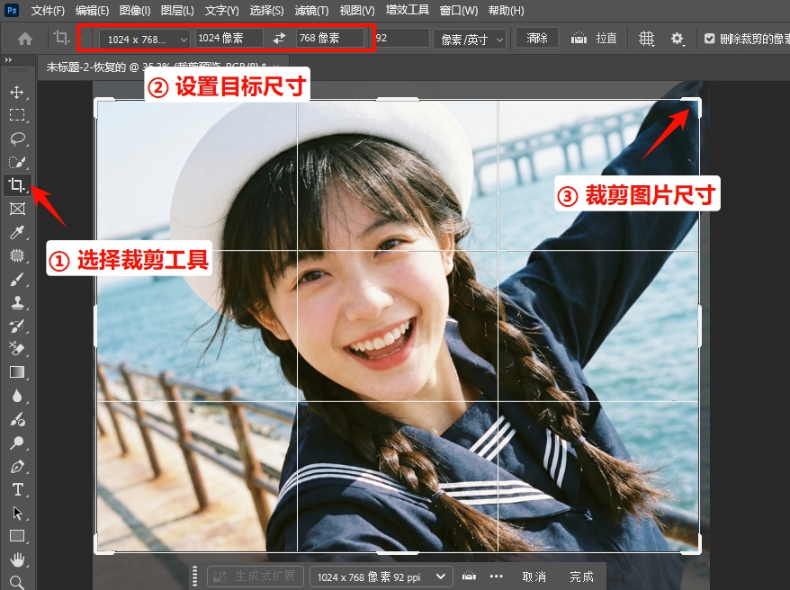Click the 完成 Done button to apply crop
The width and height of the screenshot is (790, 590).
pyautogui.click(x=582, y=576)
